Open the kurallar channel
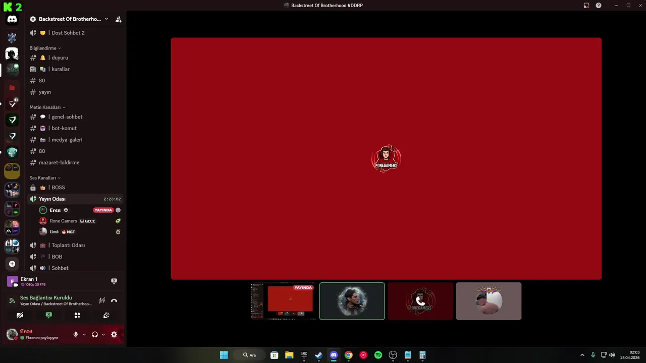646x363 pixels. 75,69
